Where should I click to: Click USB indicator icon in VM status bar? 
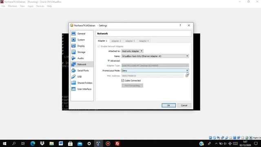click(227, 138)
